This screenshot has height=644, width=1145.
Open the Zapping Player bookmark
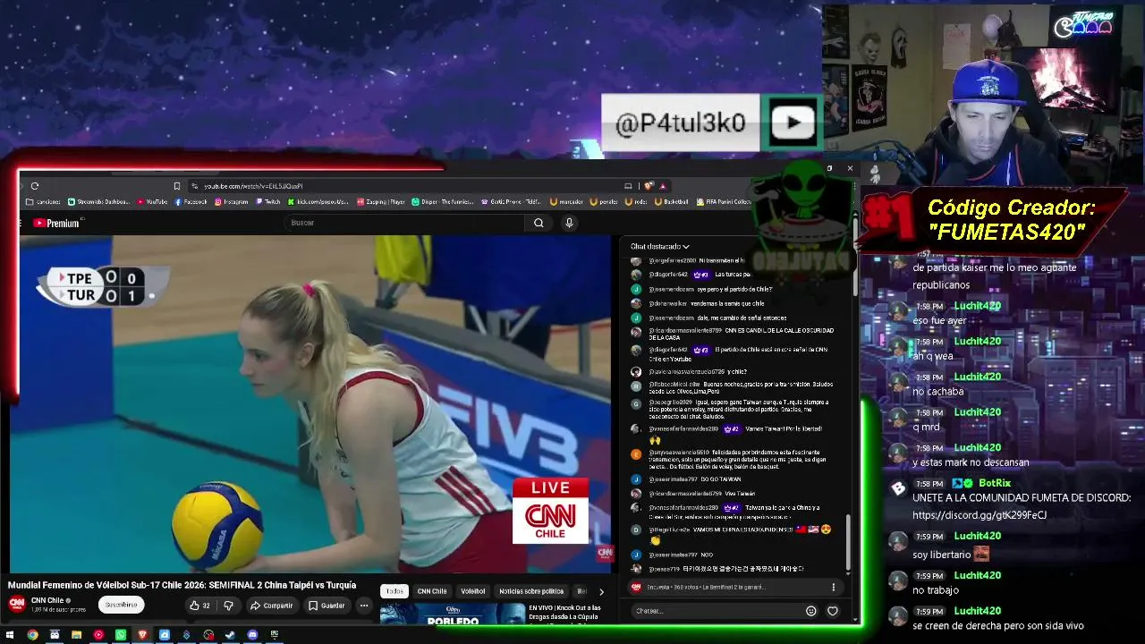[x=381, y=202]
